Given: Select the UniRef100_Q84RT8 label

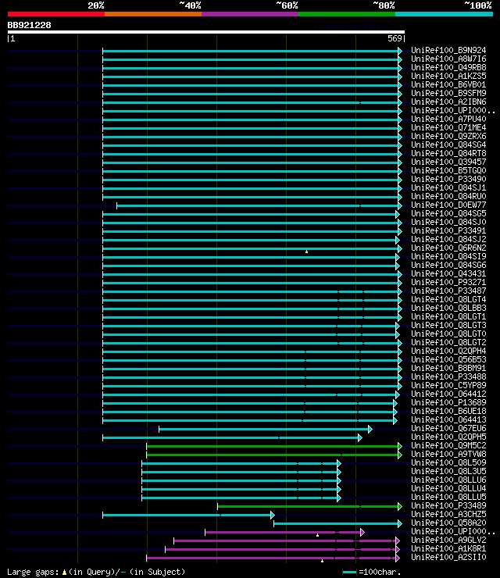Looking at the screenshot, I should click(448, 153).
